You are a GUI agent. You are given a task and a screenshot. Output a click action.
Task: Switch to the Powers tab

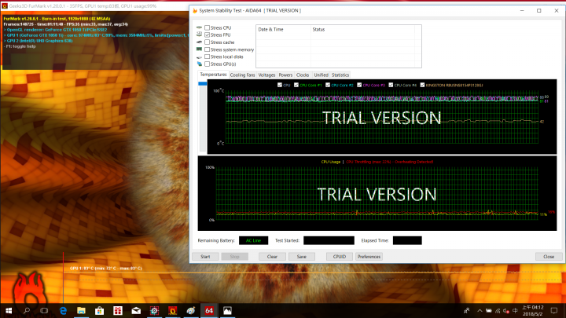click(285, 75)
